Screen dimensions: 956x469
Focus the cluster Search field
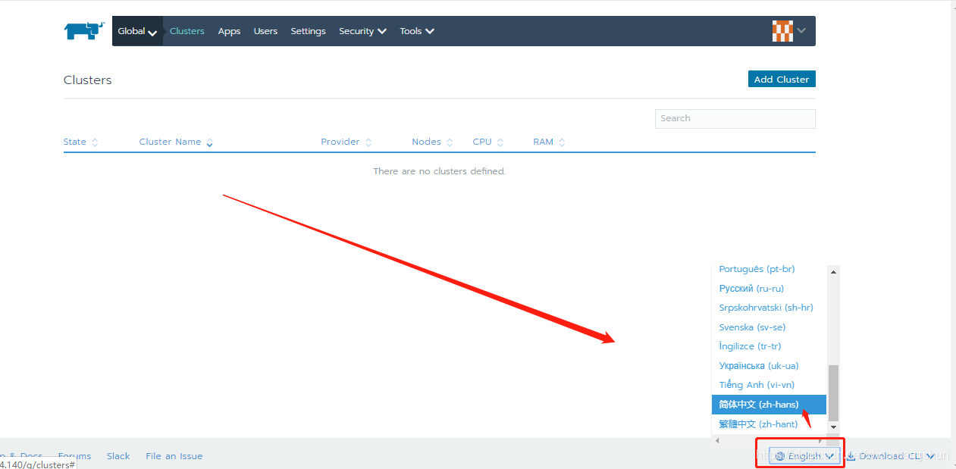pyautogui.click(x=735, y=118)
